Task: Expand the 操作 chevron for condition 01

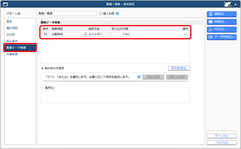Action: tap(185, 34)
